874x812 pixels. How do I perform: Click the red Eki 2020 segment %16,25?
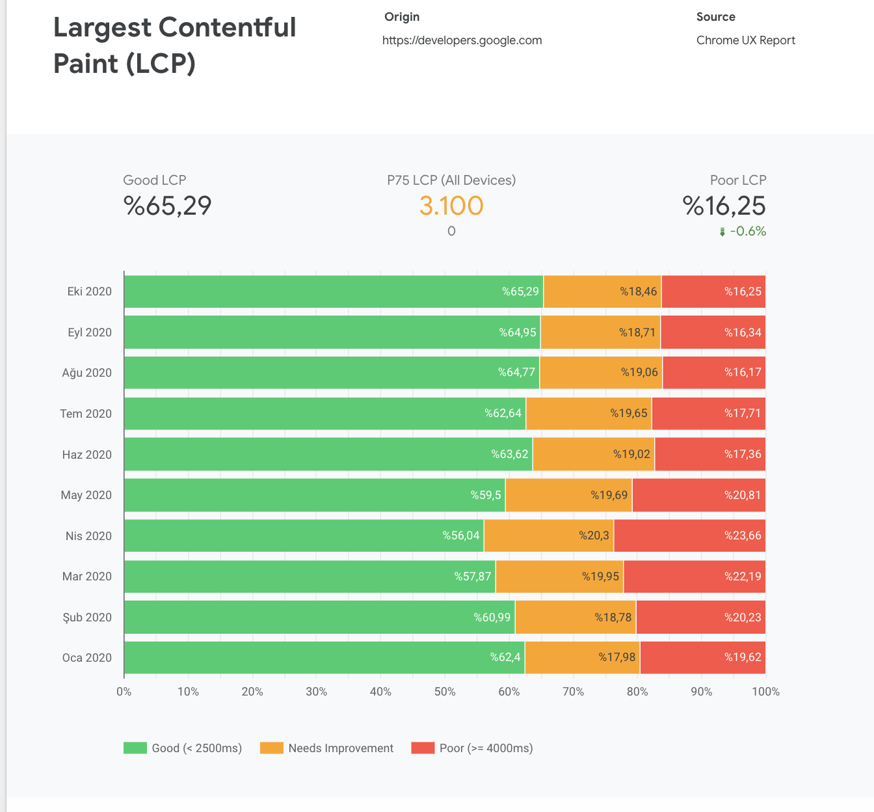click(713, 291)
